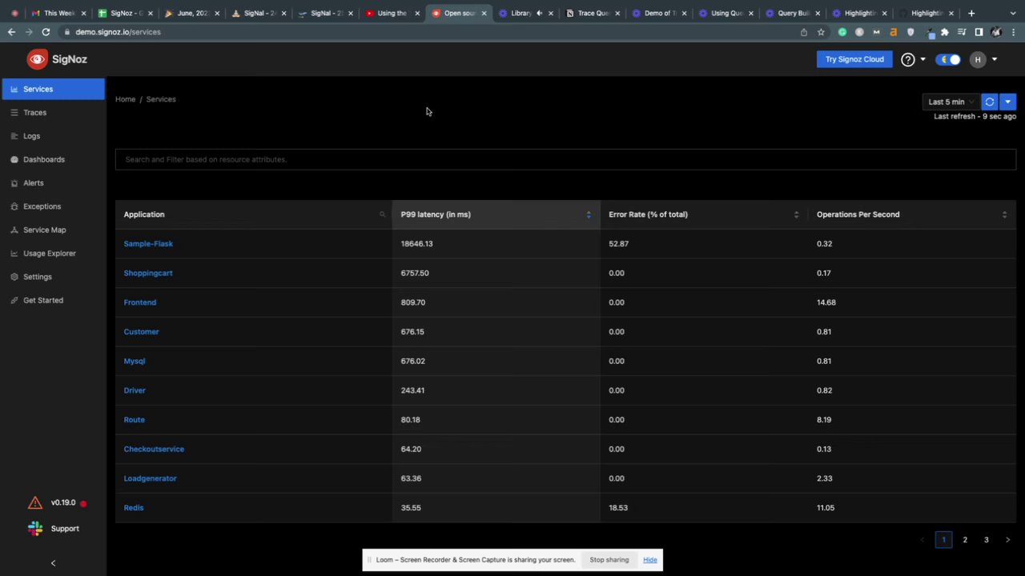Click the warning triangle near version
Screen dimensions: 1025x576
click(x=35, y=502)
